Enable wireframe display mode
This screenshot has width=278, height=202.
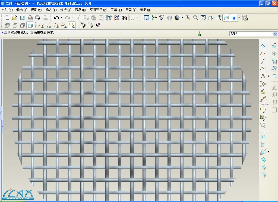[x=7, y=26]
